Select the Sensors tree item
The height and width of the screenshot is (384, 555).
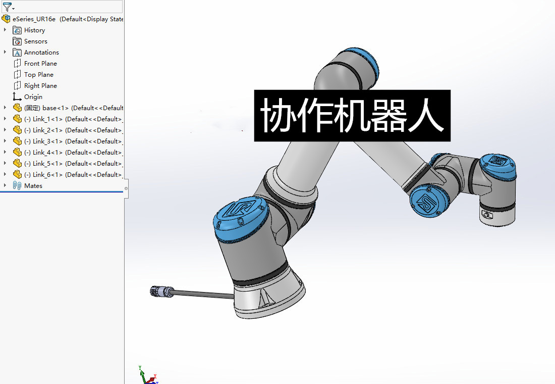click(x=35, y=41)
